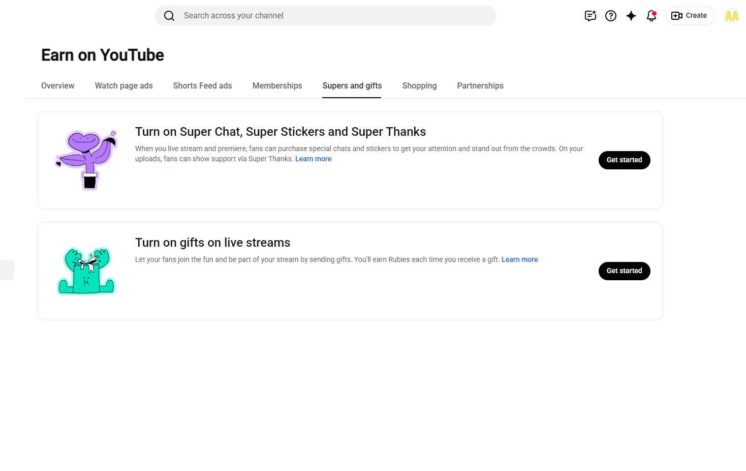746x471 pixels.
Task: Click the search magnifier icon
Action: [169, 16]
